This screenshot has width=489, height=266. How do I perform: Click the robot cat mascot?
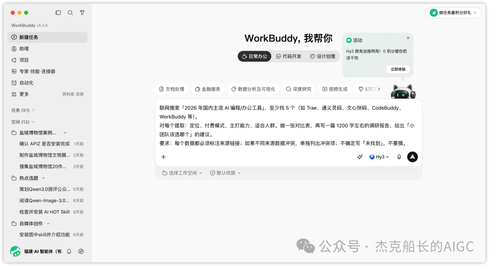[403, 91]
